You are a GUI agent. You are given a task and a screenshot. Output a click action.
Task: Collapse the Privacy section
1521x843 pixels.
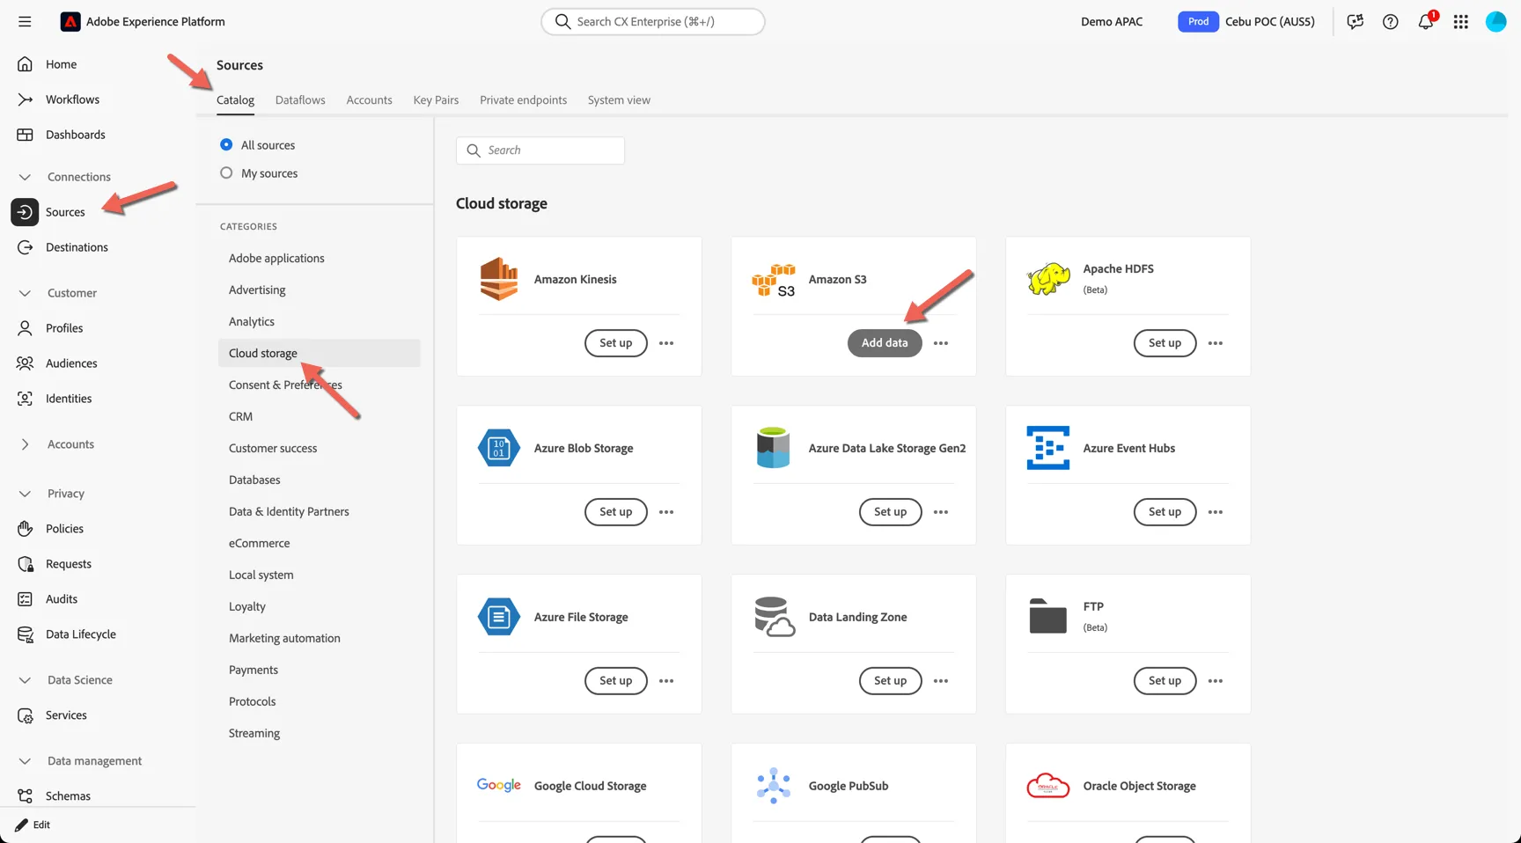[x=25, y=494]
